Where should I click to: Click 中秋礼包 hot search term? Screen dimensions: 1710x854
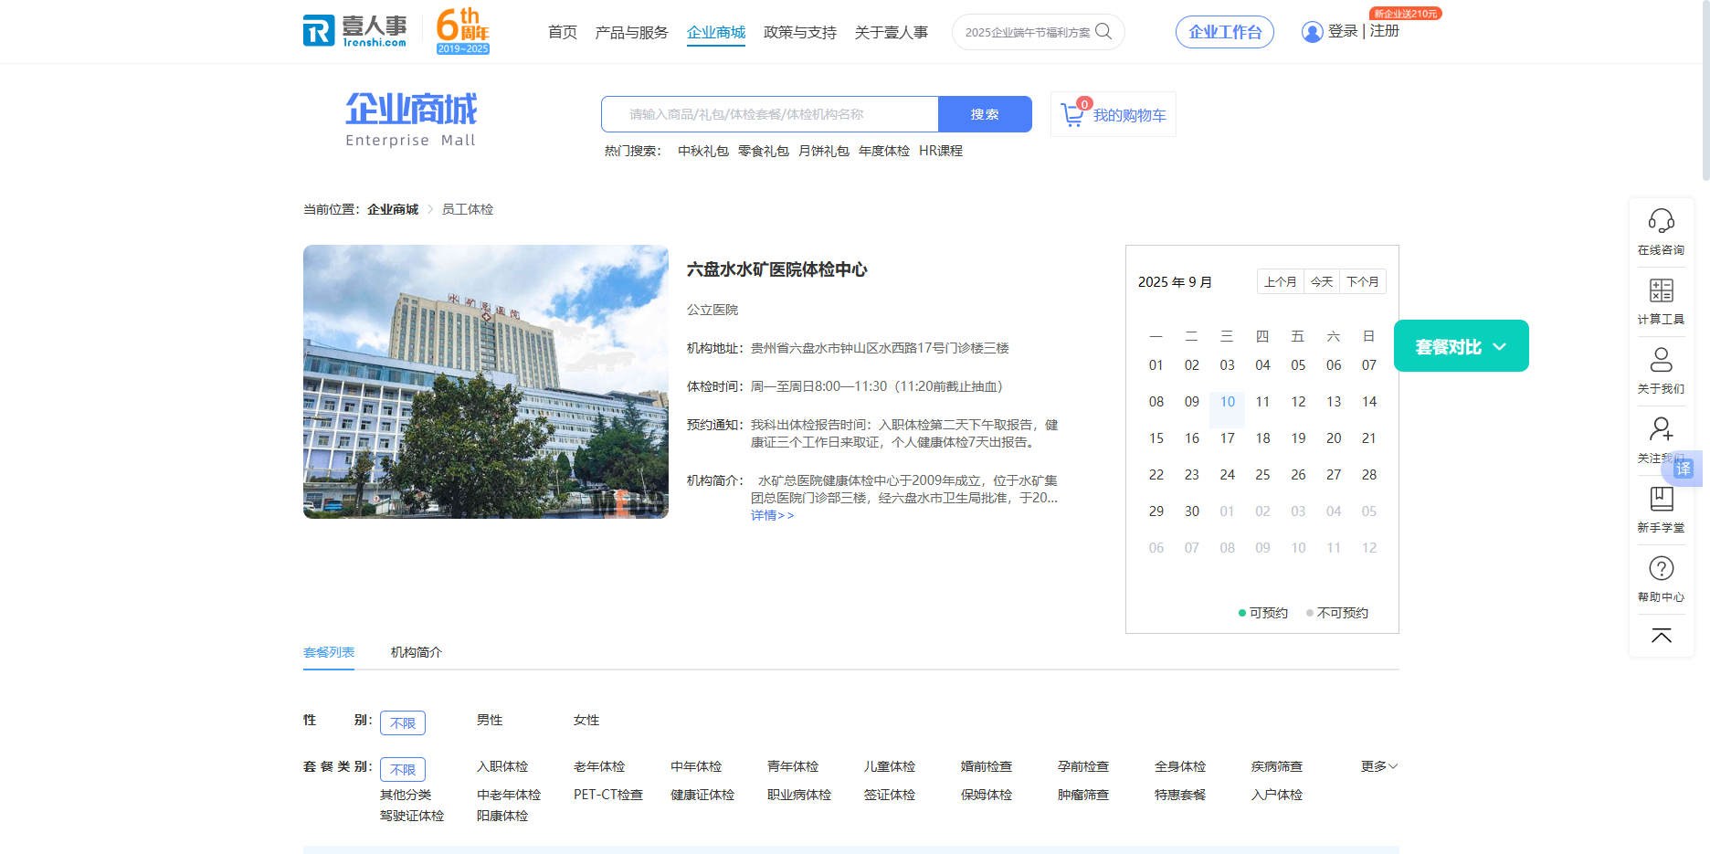(x=703, y=152)
